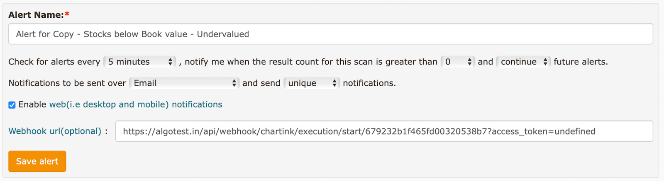Viewport: 664px width, 181px height.
Task: Click the arrows beside the result count 0
Action: [x=469, y=62]
